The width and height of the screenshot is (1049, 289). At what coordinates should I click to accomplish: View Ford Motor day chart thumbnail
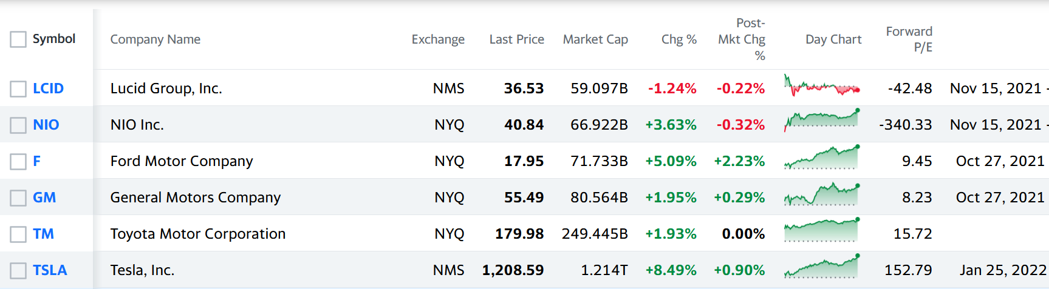click(x=821, y=158)
